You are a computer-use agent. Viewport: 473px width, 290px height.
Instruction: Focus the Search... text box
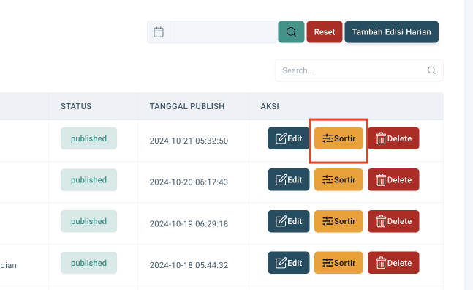pos(359,70)
